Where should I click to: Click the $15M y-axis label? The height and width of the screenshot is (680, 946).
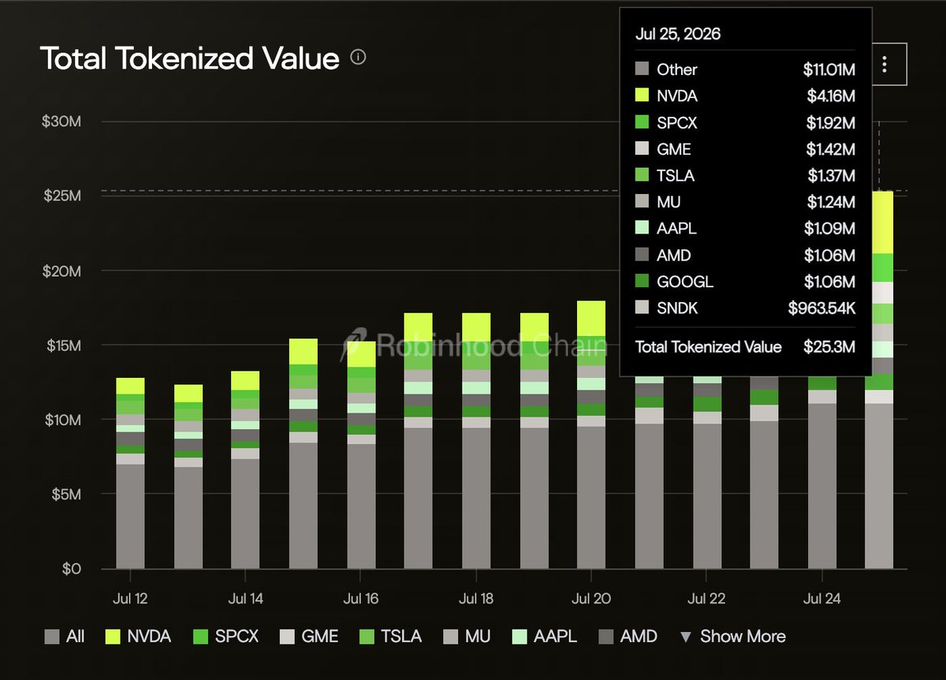pyautogui.click(x=62, y=345)
